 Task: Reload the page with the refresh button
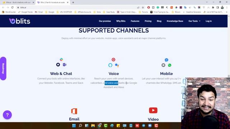point(12,8)
